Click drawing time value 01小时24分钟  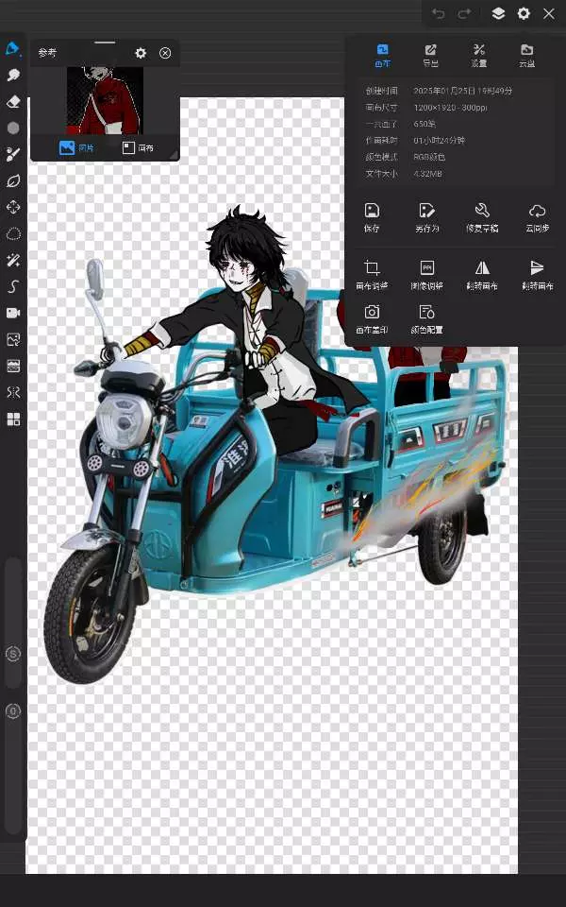[x=439, y=140]
